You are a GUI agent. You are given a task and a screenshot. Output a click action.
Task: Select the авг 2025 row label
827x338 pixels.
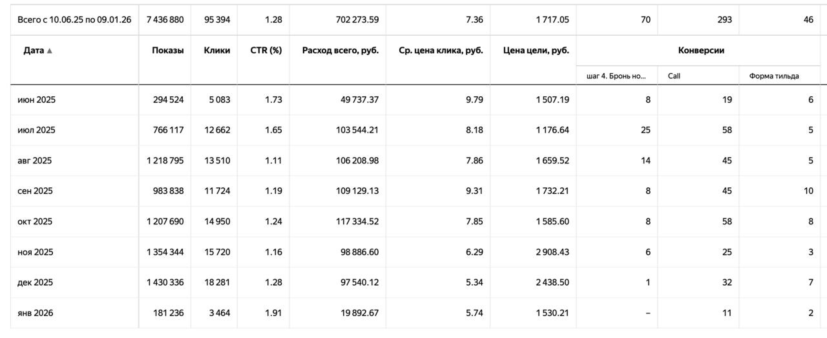35,161
